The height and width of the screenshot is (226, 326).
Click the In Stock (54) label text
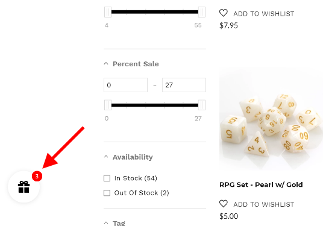coord(136,178)
